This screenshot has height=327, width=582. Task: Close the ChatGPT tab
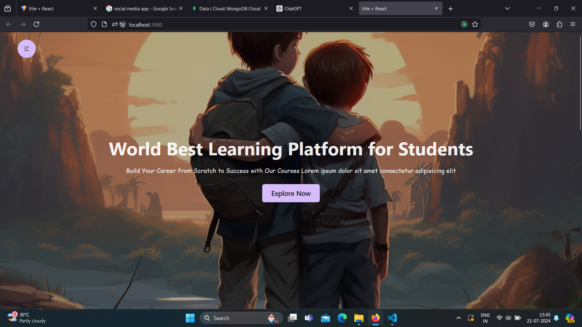pyautogui.click(x=351, y=8)
